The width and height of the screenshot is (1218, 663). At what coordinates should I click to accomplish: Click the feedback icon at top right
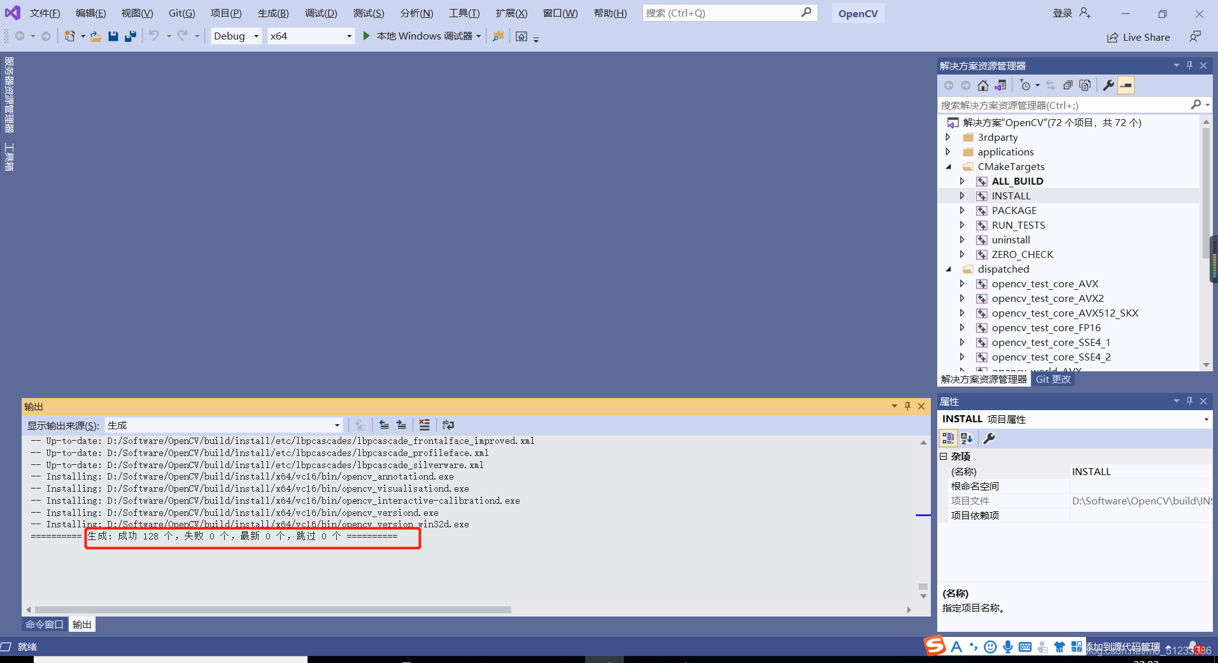click(x=1195, y=37)
